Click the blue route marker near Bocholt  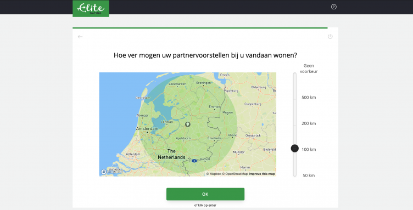(194, 161)
